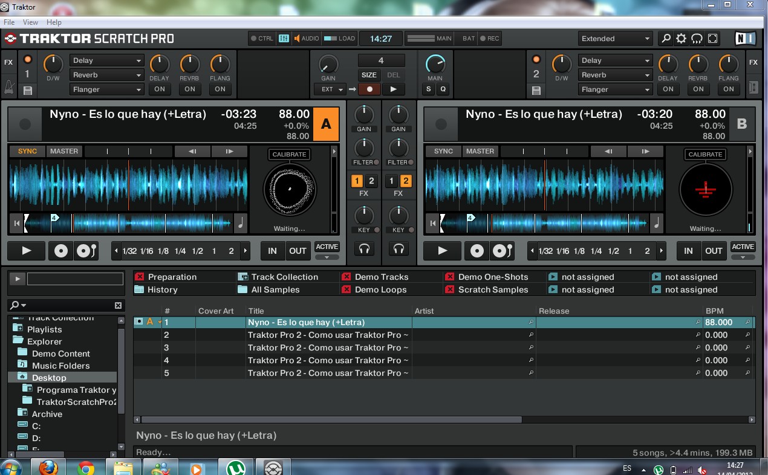The height and width of the screenshot is (475, 768).
Task: Toggle SYNC on deck A
Action: (x=27, y=151)
